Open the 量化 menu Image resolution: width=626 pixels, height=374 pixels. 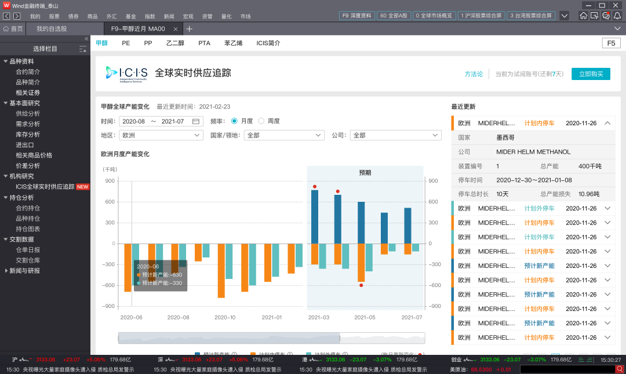[227, 16]
